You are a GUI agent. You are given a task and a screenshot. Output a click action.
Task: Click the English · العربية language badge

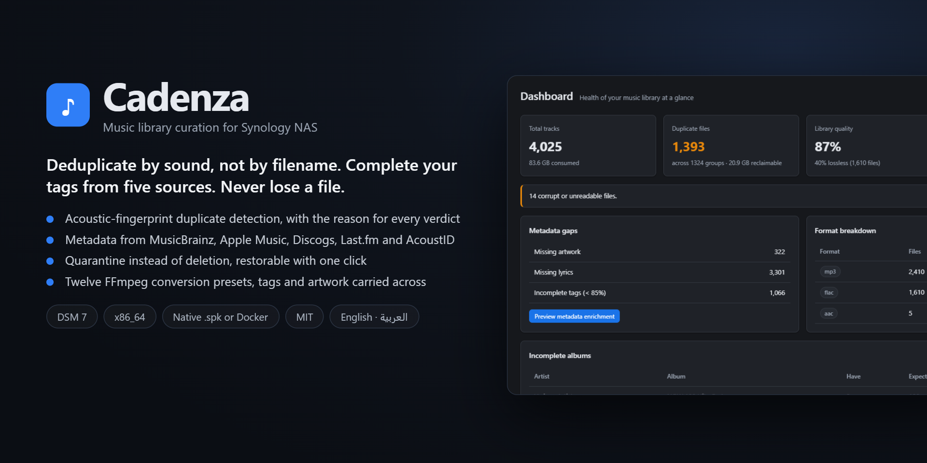(374, 317)
